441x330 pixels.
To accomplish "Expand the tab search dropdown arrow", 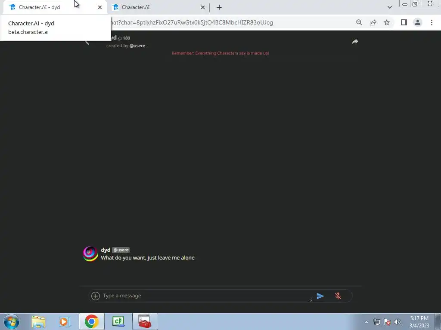I will coord(389,7).
